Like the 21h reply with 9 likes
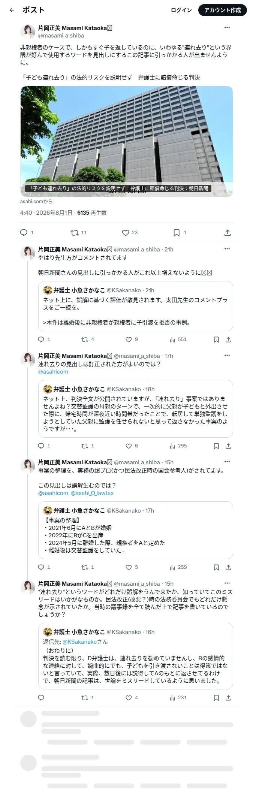This screenshot has height=794, width=253. (132, 339)
